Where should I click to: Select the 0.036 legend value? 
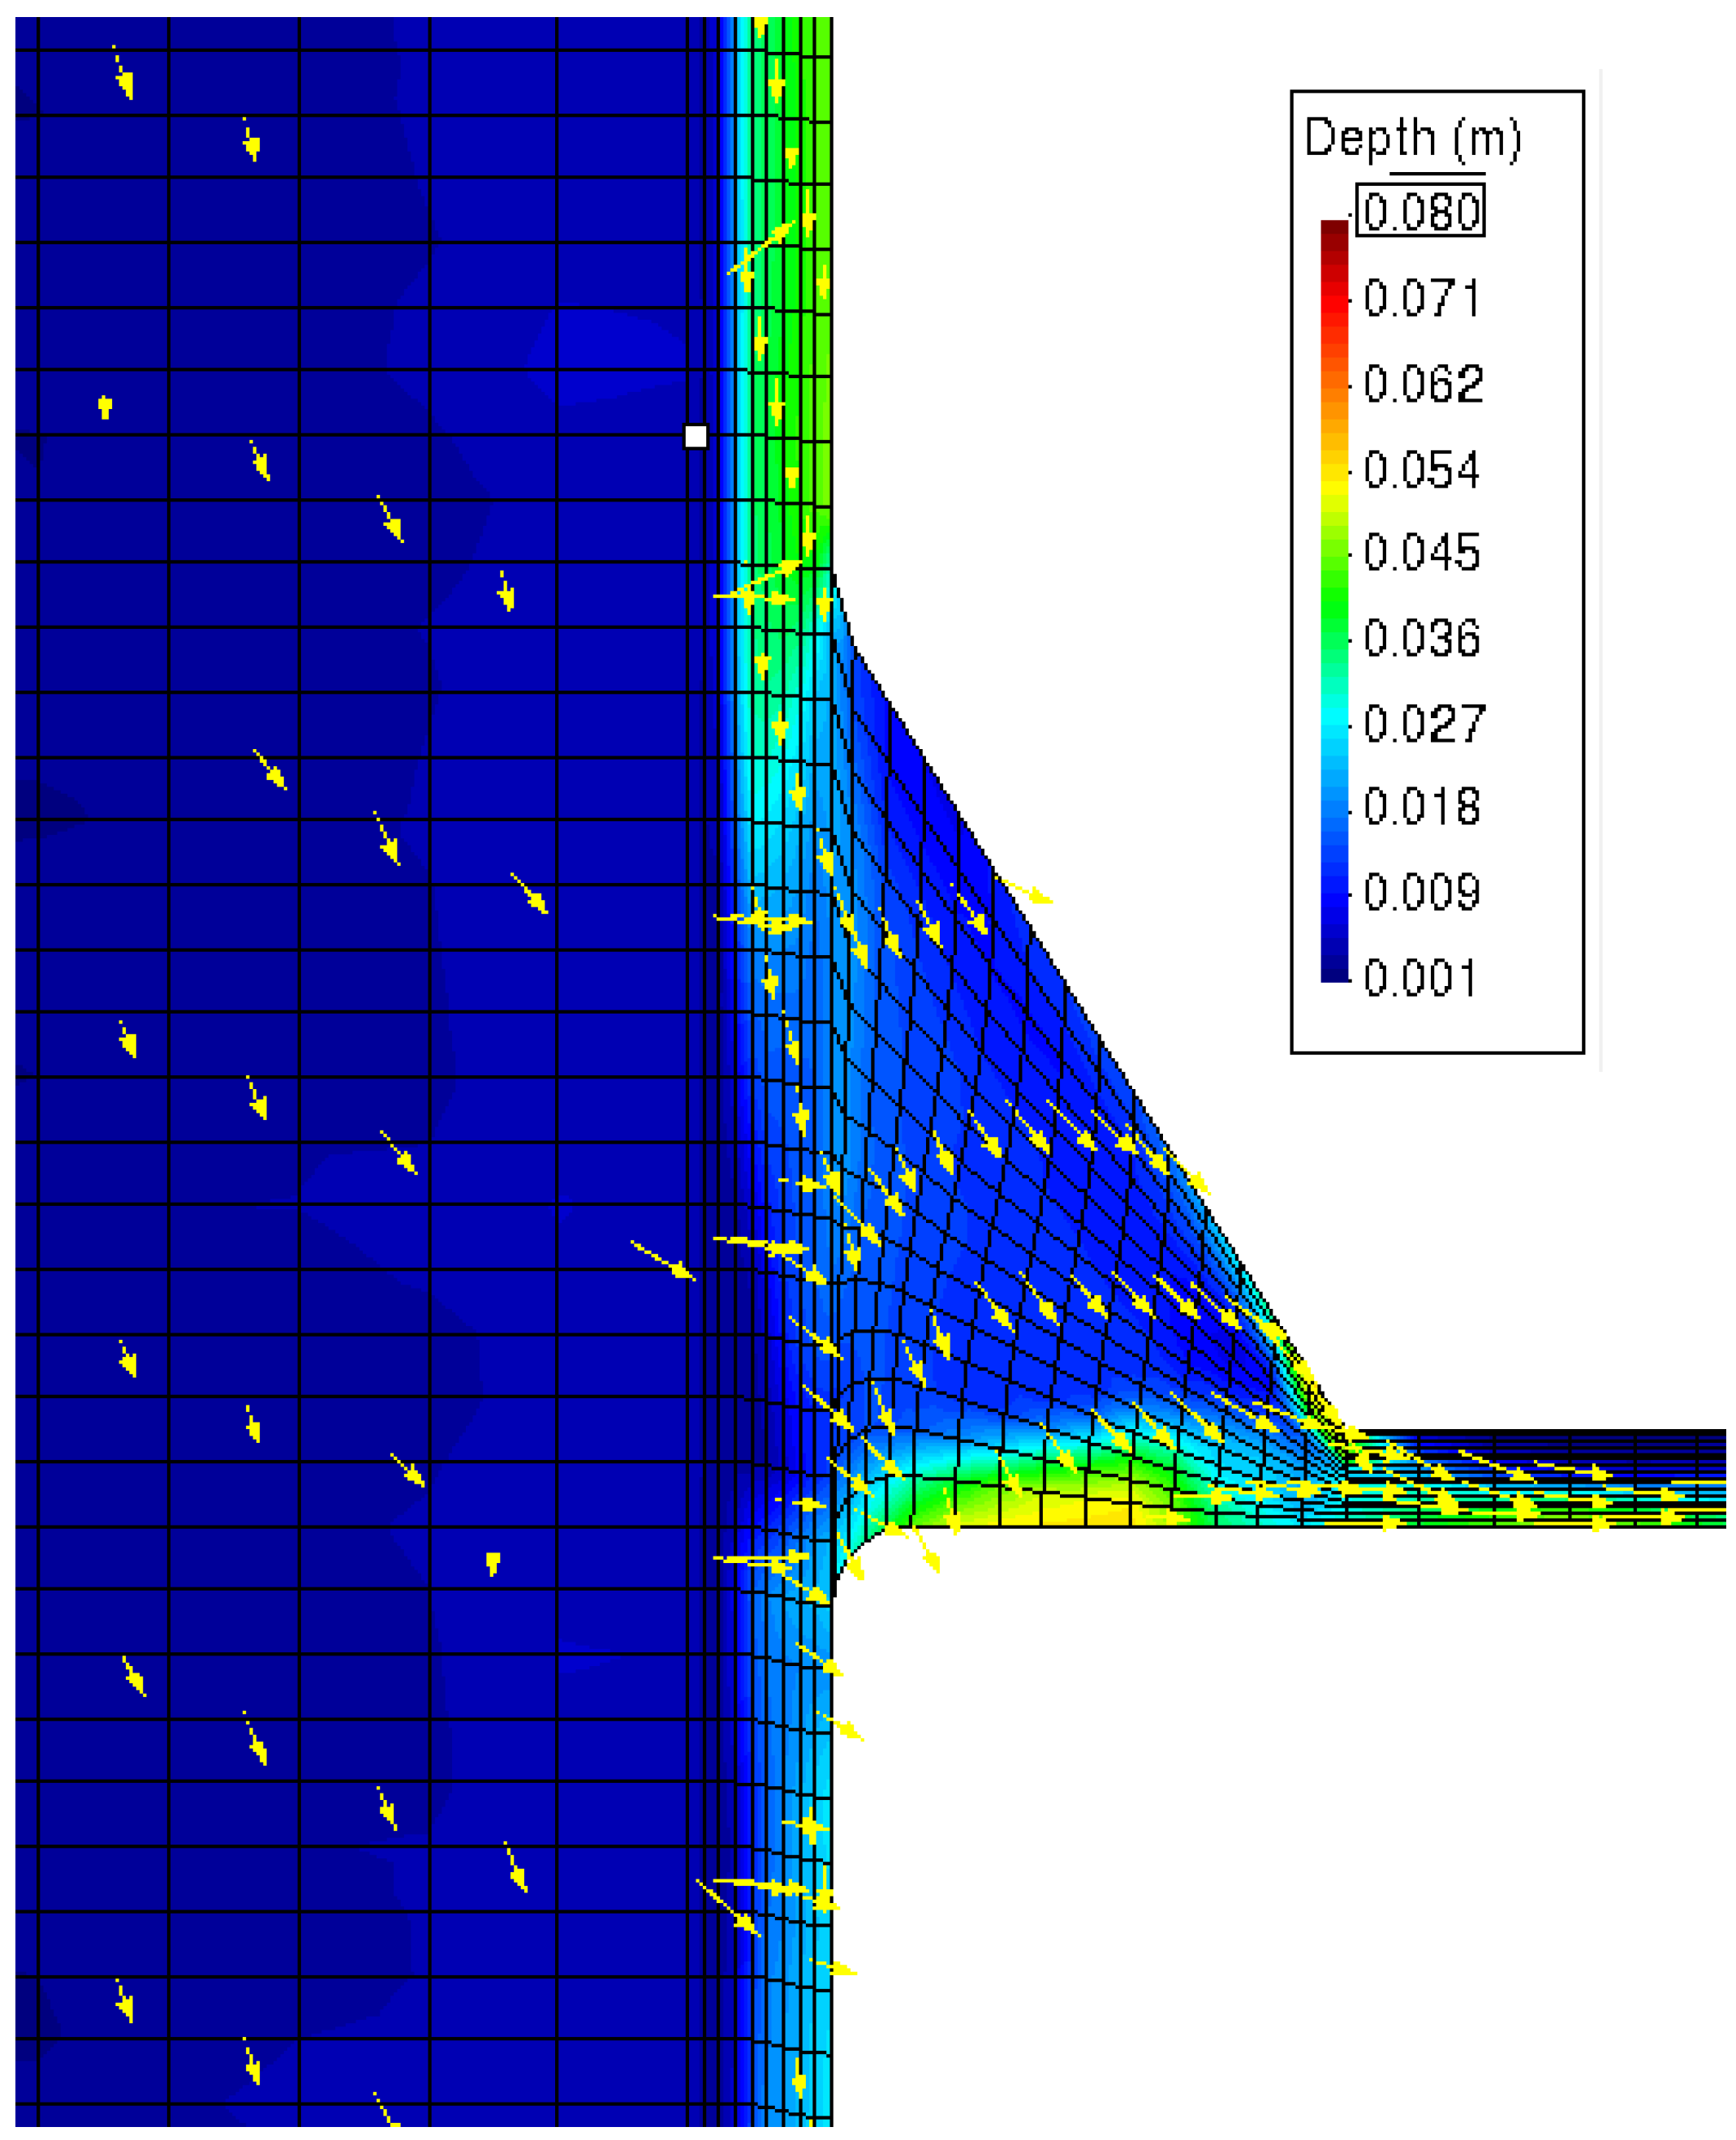coord(1421,638)
